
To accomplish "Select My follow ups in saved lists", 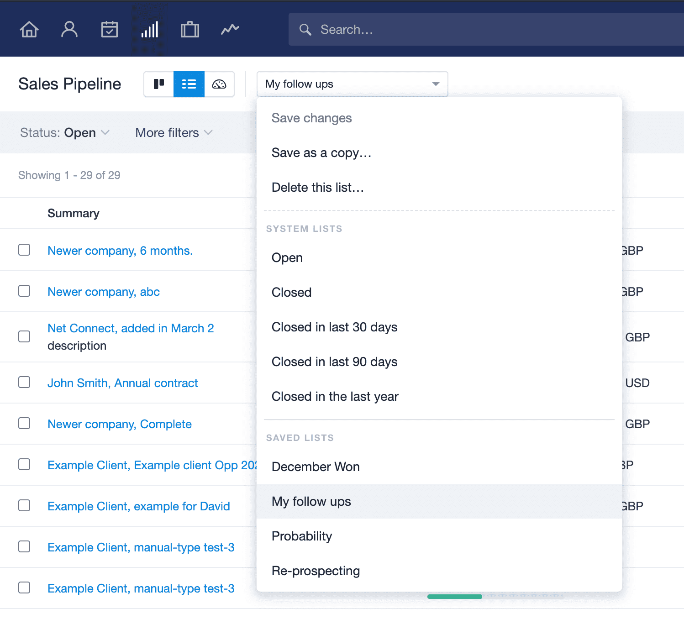I will tap(439, 502).
